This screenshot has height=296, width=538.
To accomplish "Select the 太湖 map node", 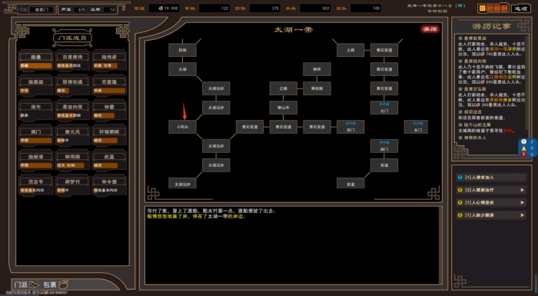I will (182, 69).
